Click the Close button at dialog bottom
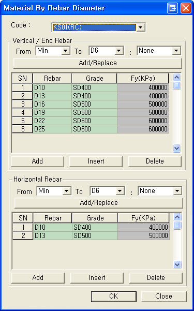The width and height of the screenshot is (194, 311). 163,297
